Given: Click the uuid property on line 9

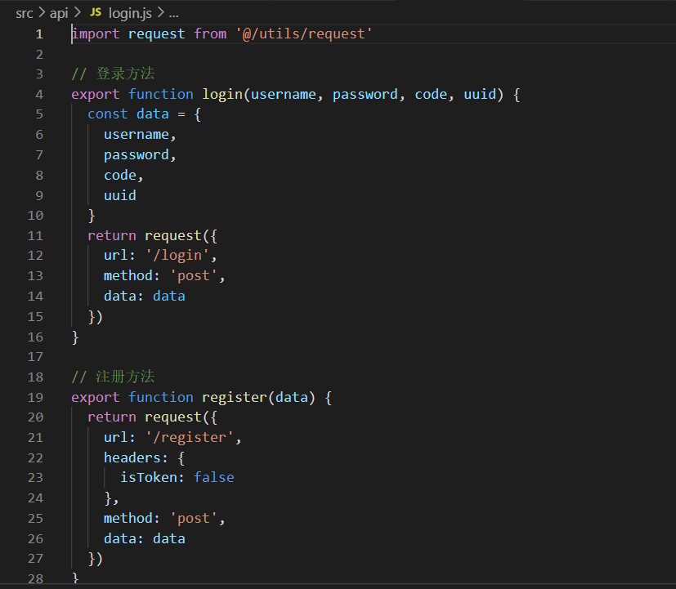Looking at the screenshot, I should (x=119, y=195).
